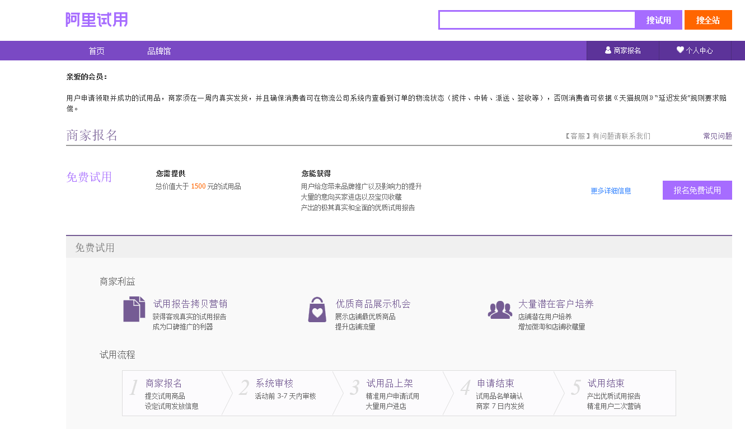Screen dimensions: 745x429
Task: Click the 产出的极其真实和全面的优质试用报告 line
Action: tap(358, 208)
